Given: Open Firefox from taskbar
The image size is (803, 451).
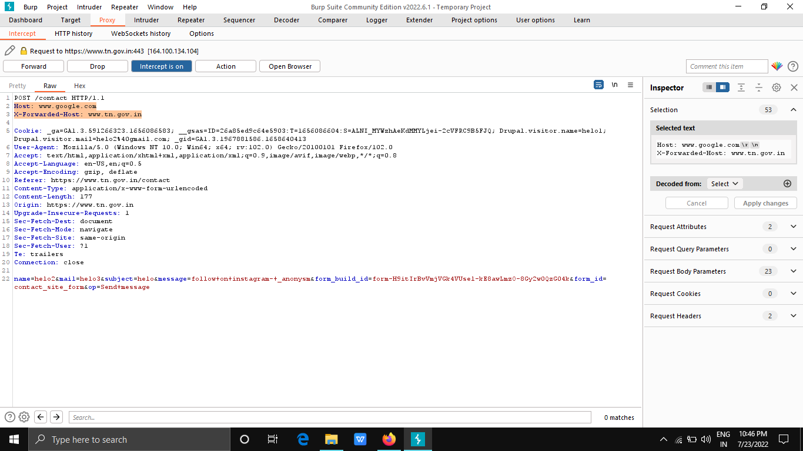Looking at the screenshot, I should [389, 439].
